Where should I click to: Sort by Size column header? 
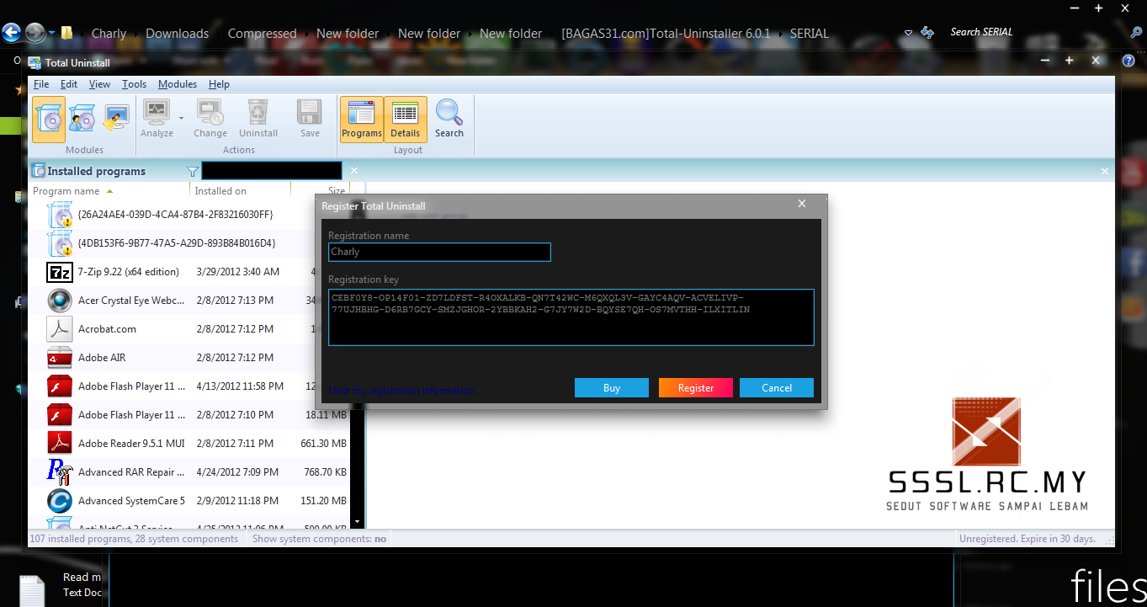point(337,191)
